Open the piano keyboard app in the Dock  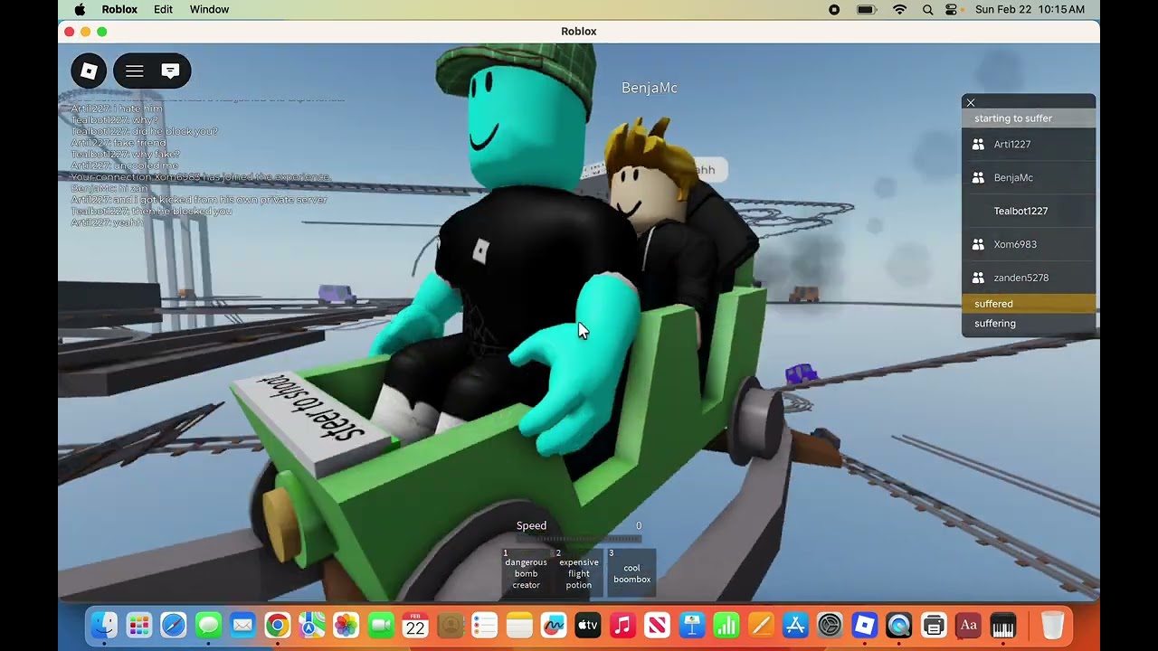point(1003,625)
